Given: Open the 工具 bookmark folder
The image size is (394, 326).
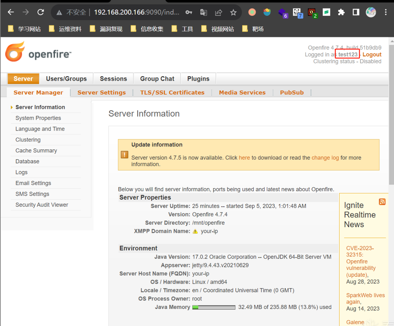Looking at the screenshot, I should (183, 29).
